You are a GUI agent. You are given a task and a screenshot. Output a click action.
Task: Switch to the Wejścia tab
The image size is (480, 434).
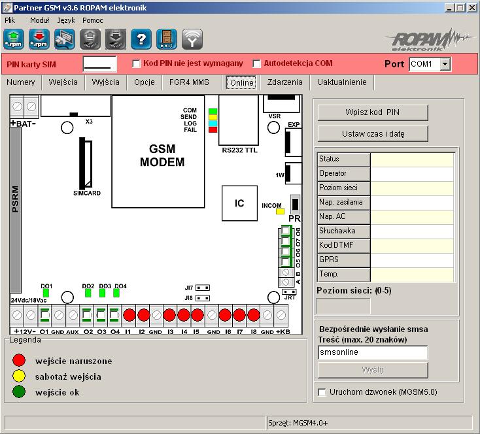(63, 82)
